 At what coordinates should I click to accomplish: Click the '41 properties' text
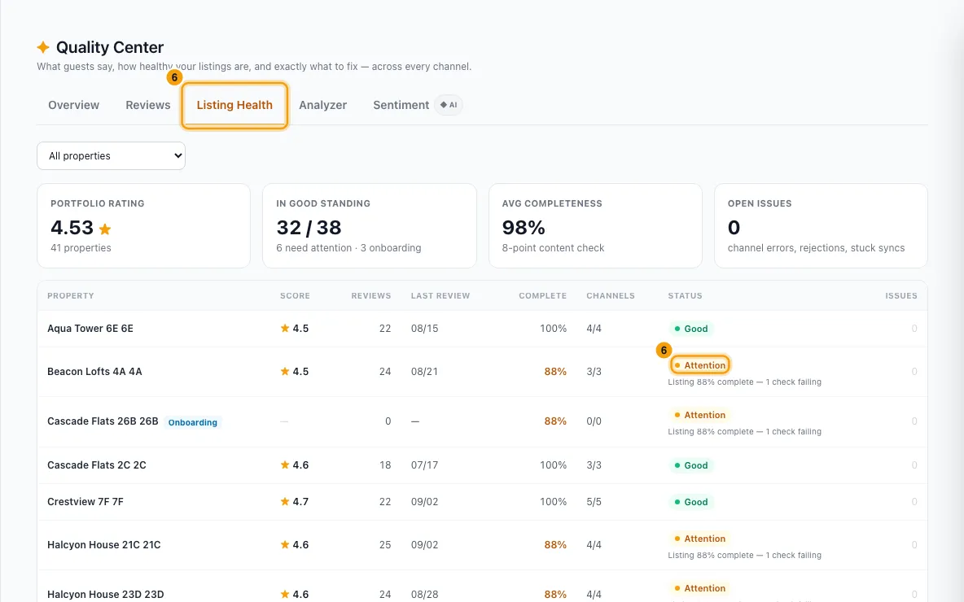[x=81, y=248]
